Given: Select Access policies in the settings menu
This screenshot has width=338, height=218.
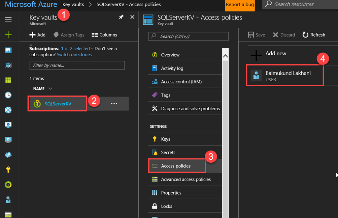Looking at the screenshot, I should [176, 166].
